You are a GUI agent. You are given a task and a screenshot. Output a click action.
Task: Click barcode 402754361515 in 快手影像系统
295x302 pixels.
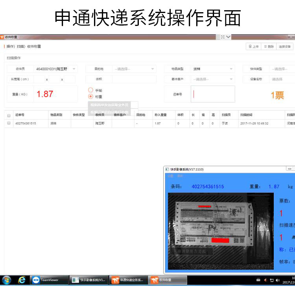pyautogui.click(x=208, y=186)
